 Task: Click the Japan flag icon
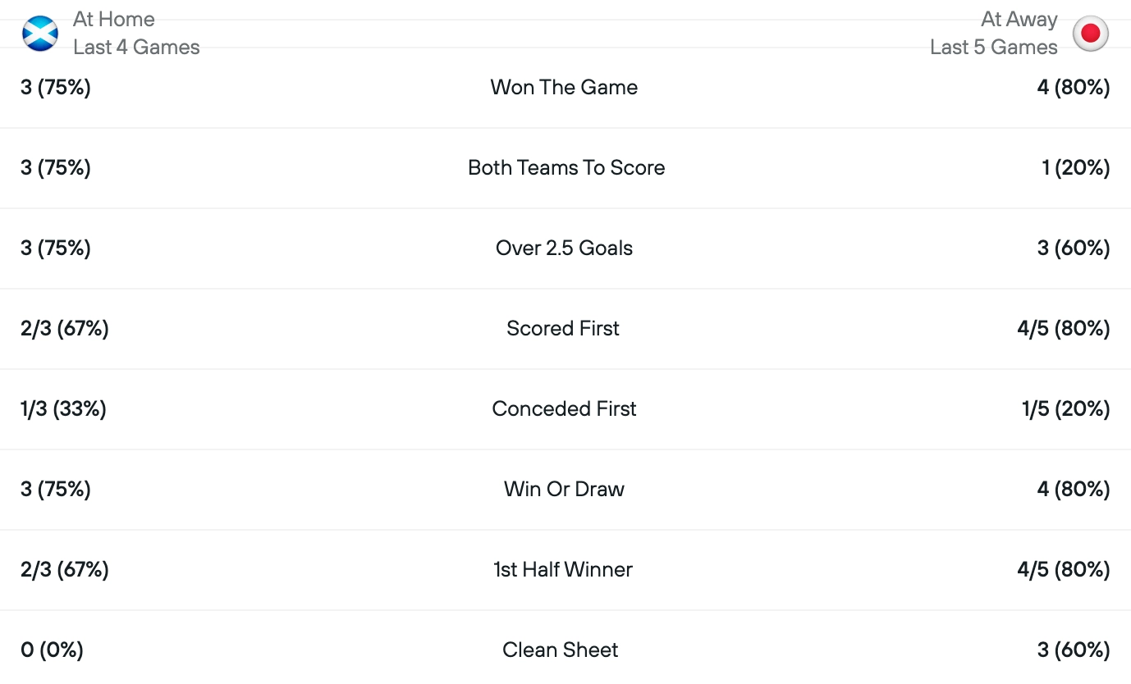[1091, 34]
